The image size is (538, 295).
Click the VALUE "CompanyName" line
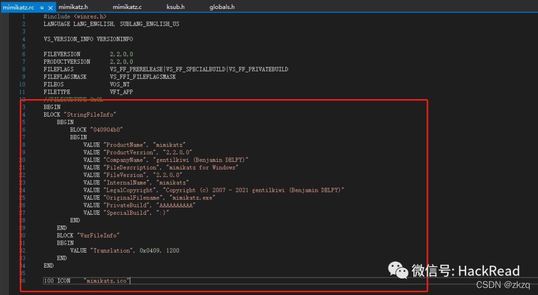(166, 160)
